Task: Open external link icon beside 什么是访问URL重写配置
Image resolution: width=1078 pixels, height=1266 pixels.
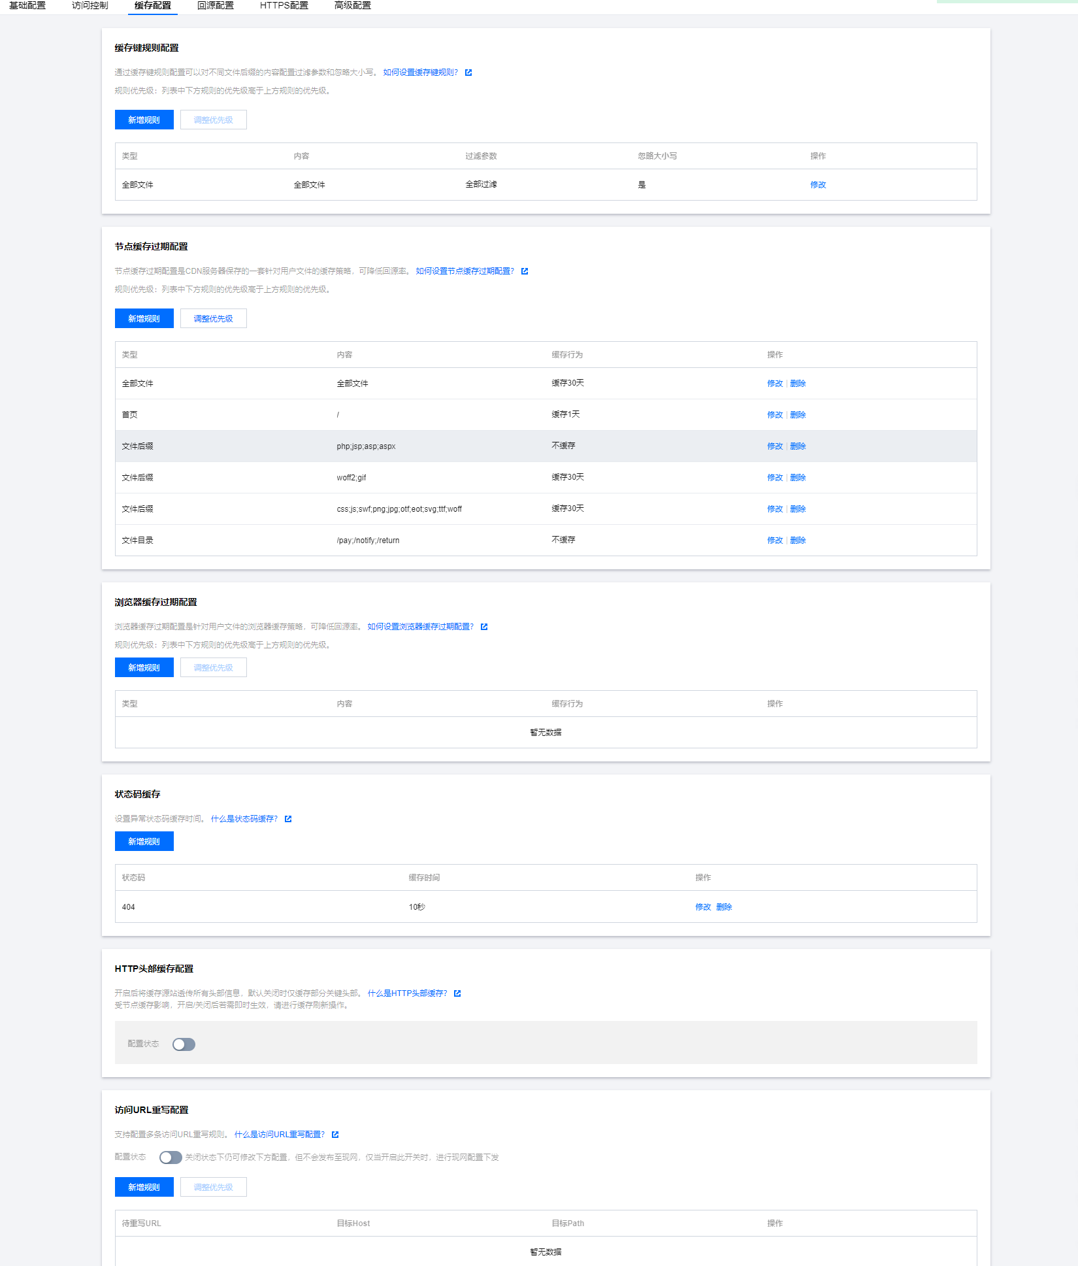Action: (x=335, y=1135)
